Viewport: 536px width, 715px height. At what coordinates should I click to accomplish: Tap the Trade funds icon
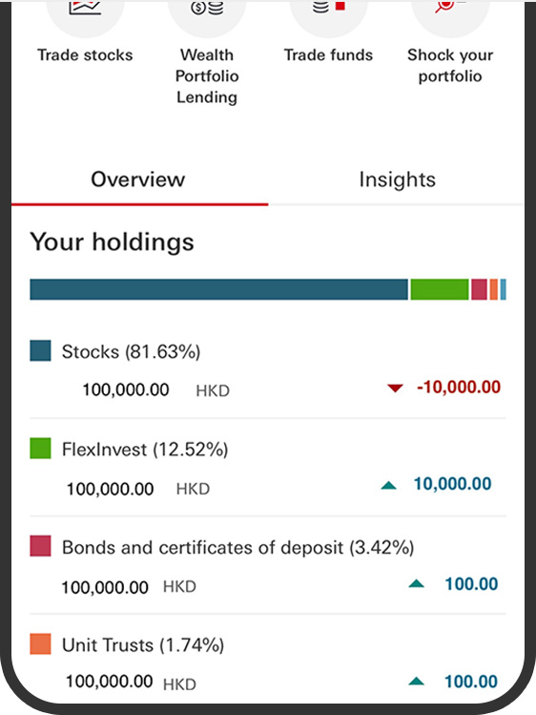point(328,13)
